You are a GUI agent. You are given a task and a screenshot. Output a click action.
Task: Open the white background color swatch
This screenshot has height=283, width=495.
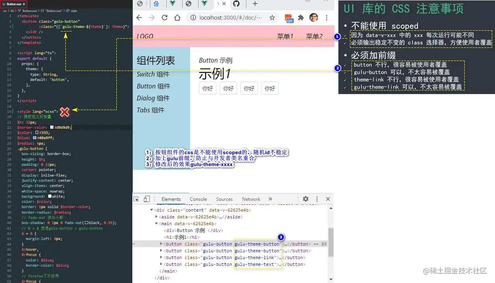[50, 196]
